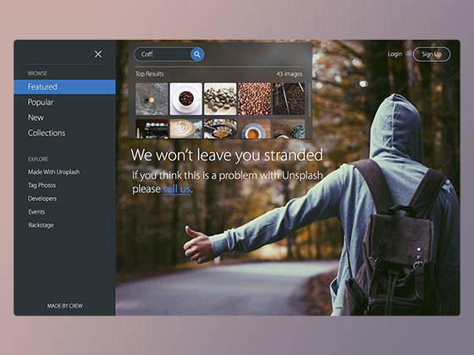The height and width of the screenshot is (355, 474).
Task: Open Collections in the sidebar
Action: click(47, 134)
